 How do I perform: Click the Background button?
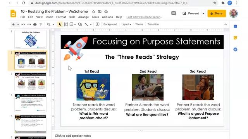(110, 24)
